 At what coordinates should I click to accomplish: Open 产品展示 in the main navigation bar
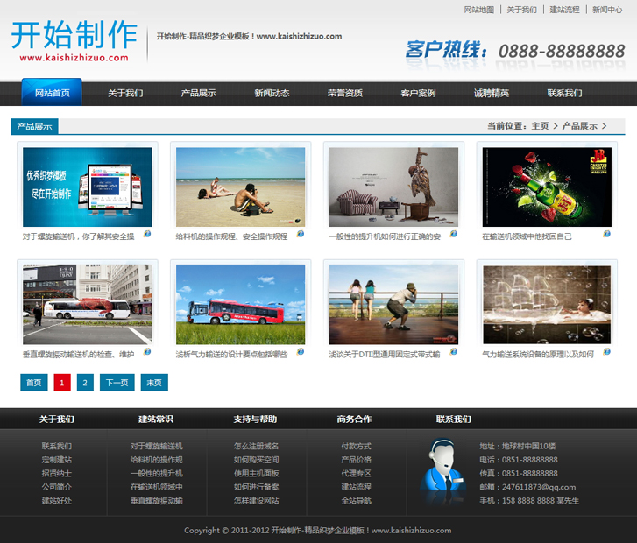199,93
